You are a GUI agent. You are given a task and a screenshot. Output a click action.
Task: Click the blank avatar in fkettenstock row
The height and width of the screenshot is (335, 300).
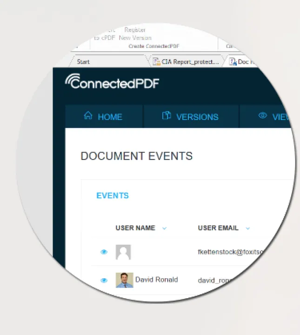click(x=123, y=252)
